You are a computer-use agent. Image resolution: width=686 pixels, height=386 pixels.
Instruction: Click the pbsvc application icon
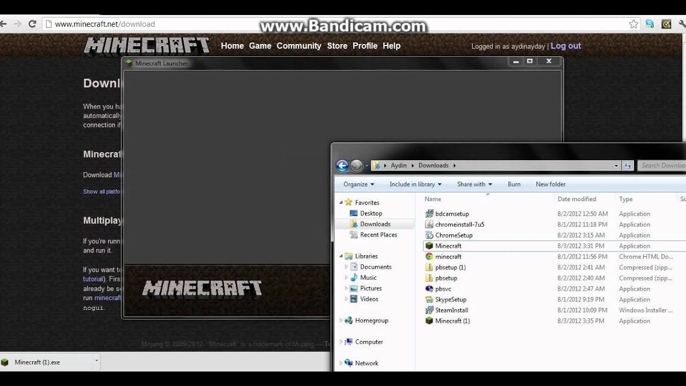pyautogui.click(x=429, y=289)
